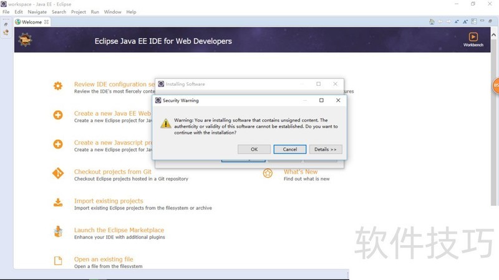This screenshot has width=499, height=280.
Task: Open the Run menu
Action: pos(95,12)
